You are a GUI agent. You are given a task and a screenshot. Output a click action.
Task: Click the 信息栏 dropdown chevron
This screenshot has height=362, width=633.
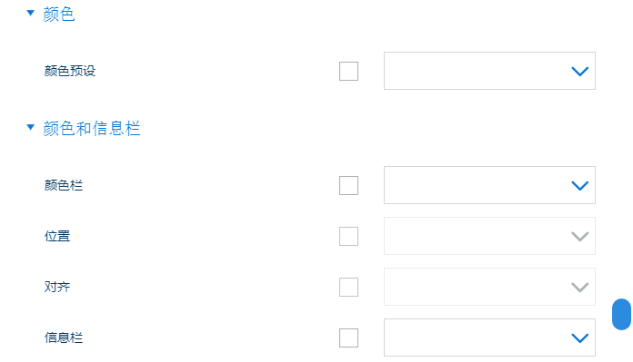click(580, 338)
